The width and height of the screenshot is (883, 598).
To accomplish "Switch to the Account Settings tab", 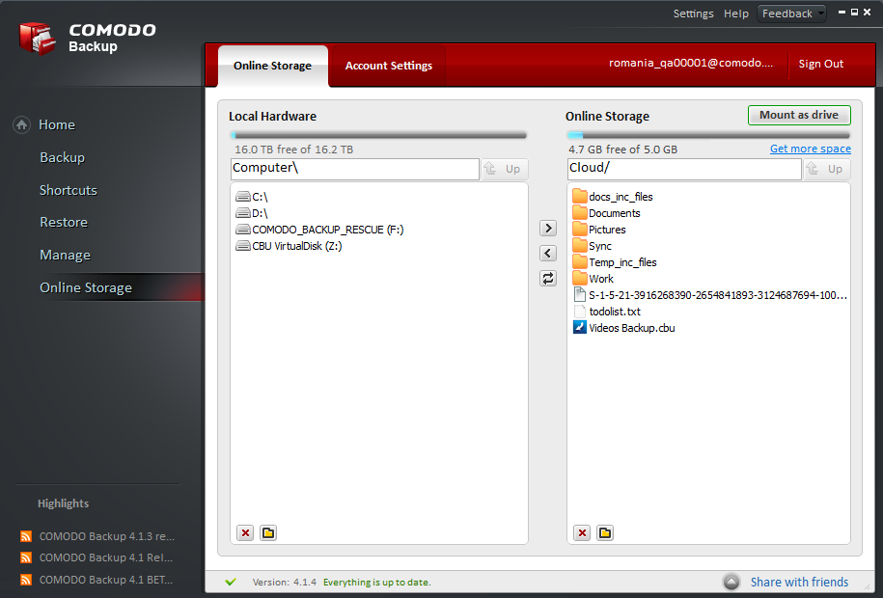I will 389,66.
